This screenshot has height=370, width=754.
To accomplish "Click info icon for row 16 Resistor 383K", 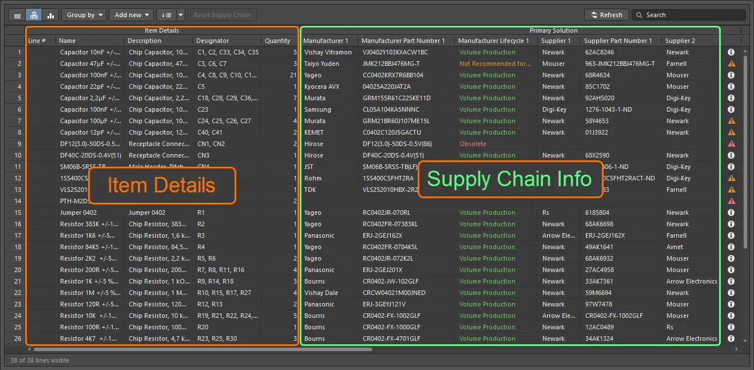I will click(731, 224).
